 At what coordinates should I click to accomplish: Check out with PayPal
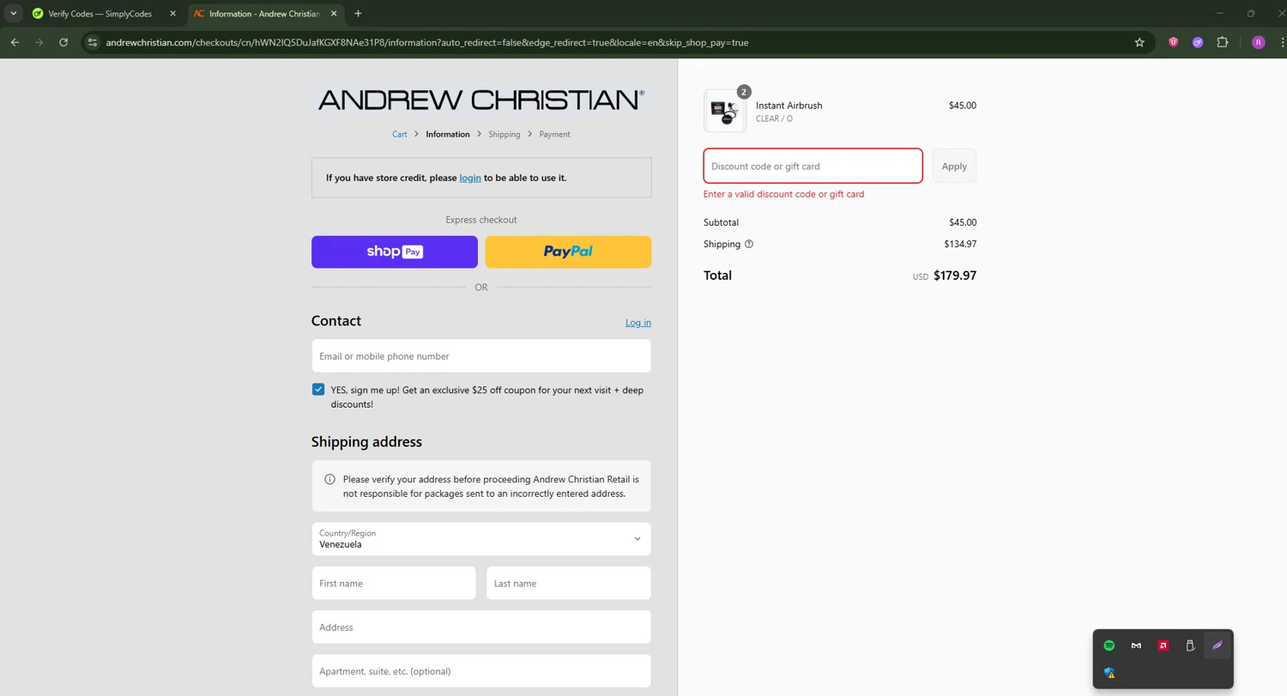coord(568,251)
